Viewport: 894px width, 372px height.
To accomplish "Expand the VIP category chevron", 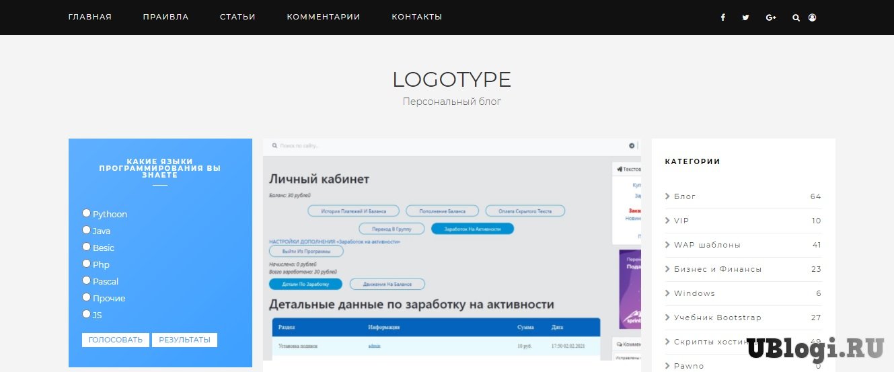I will point(667,221).
